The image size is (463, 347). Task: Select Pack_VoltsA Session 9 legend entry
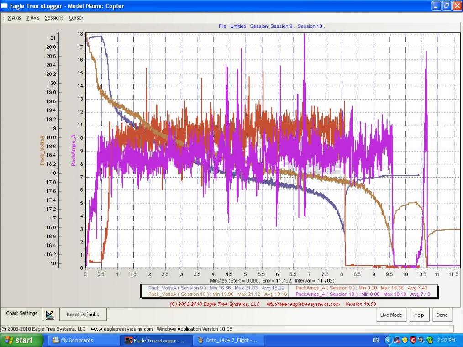coord(179,288)
